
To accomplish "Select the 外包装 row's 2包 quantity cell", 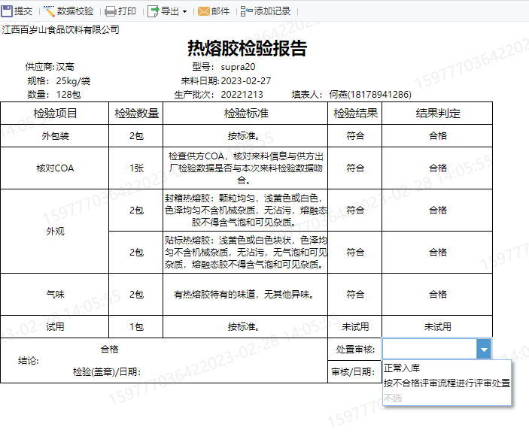I will (136, 136).
